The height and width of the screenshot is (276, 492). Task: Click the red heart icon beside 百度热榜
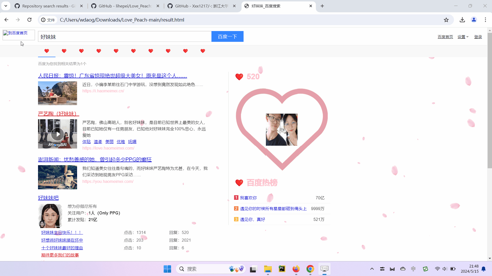(x=239, y=183)
